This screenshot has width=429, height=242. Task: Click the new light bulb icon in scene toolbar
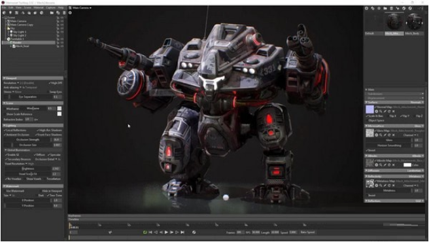(10, 12)
